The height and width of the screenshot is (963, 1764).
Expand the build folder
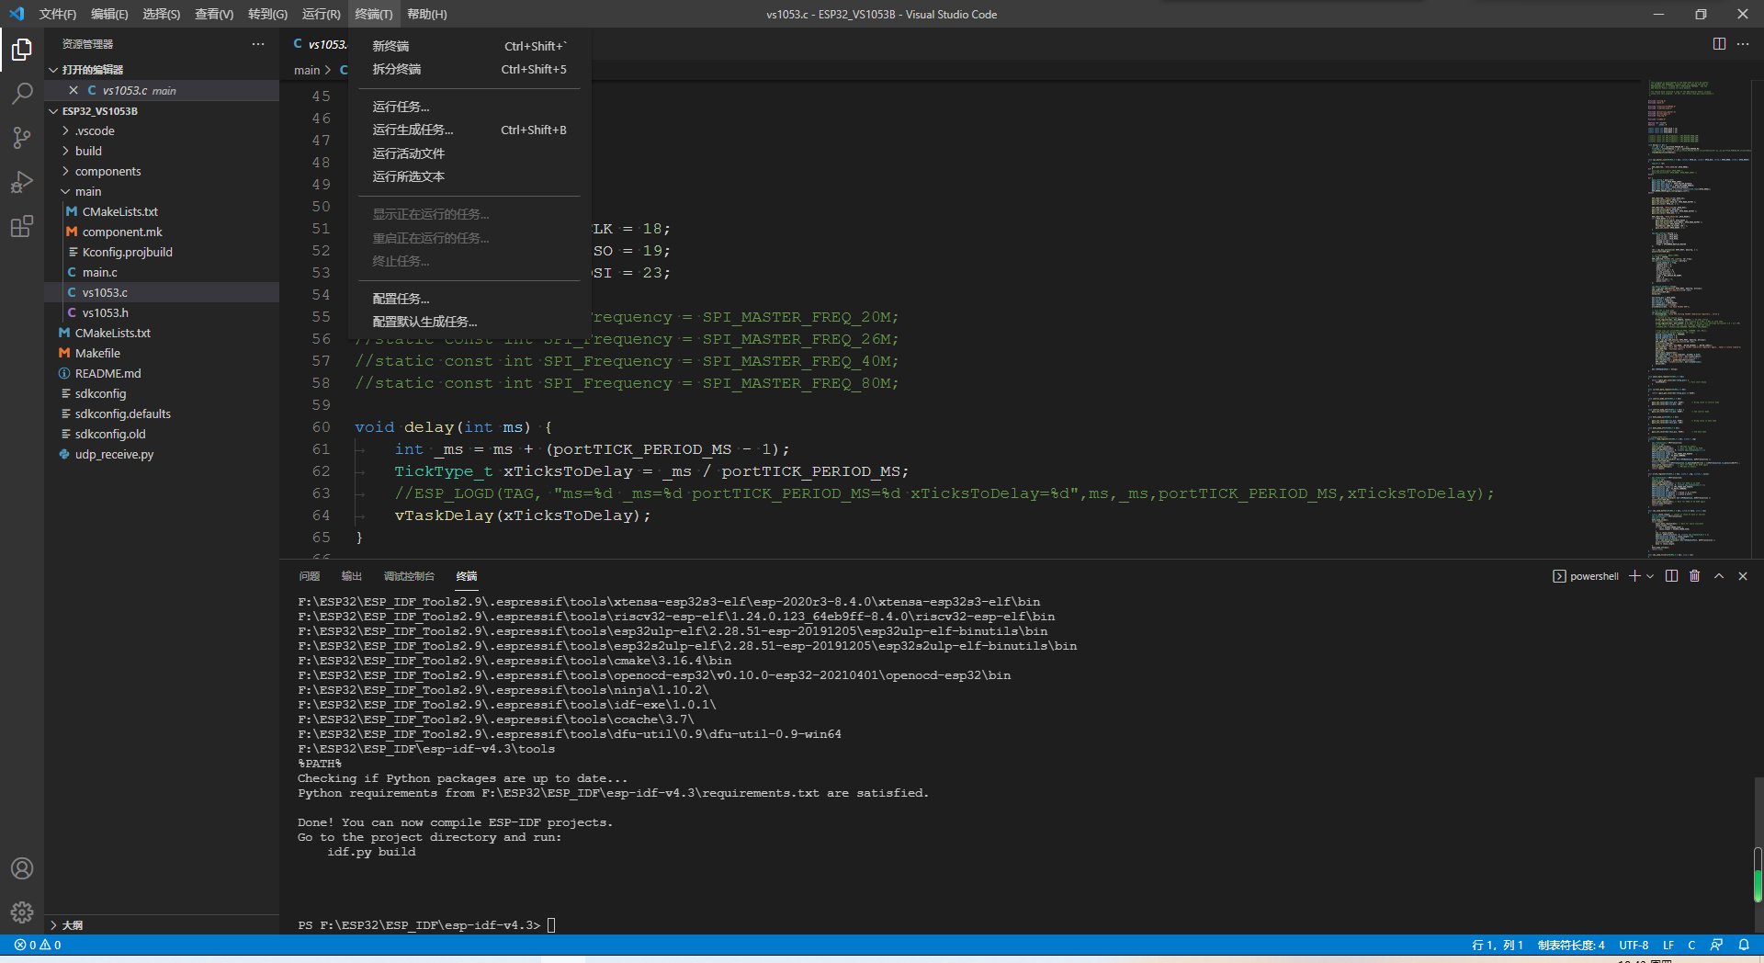[162, 151]
